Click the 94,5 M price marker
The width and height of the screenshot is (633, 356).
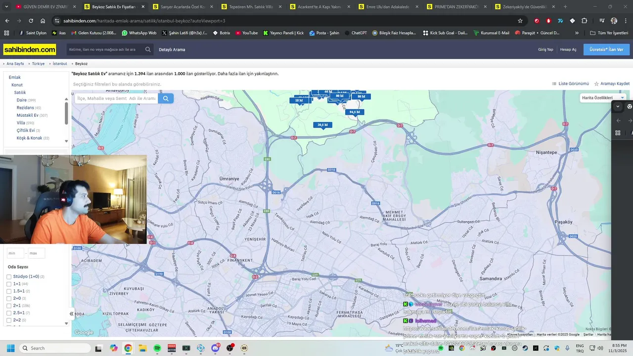click(x=355, y=112)
